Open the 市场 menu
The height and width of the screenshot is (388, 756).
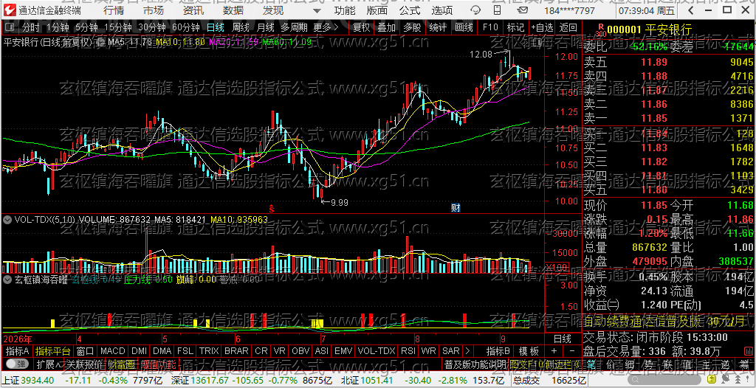[x=153, y=10]
